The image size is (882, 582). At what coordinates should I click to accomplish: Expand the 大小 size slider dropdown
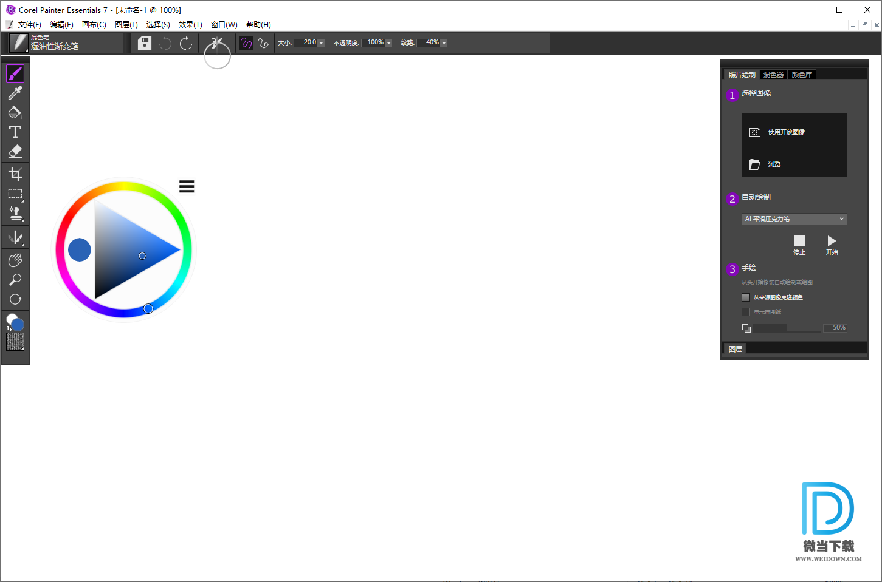pos(322,43)
